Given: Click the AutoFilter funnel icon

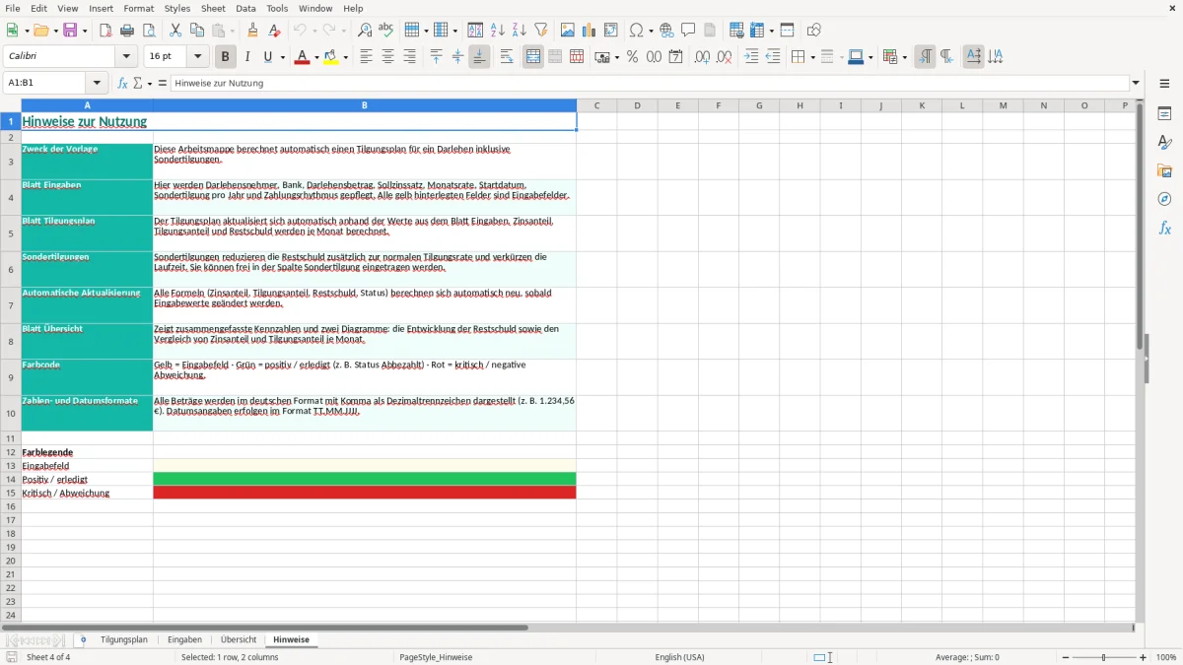Looking at the screenshot, I should (x=541, y=31).
